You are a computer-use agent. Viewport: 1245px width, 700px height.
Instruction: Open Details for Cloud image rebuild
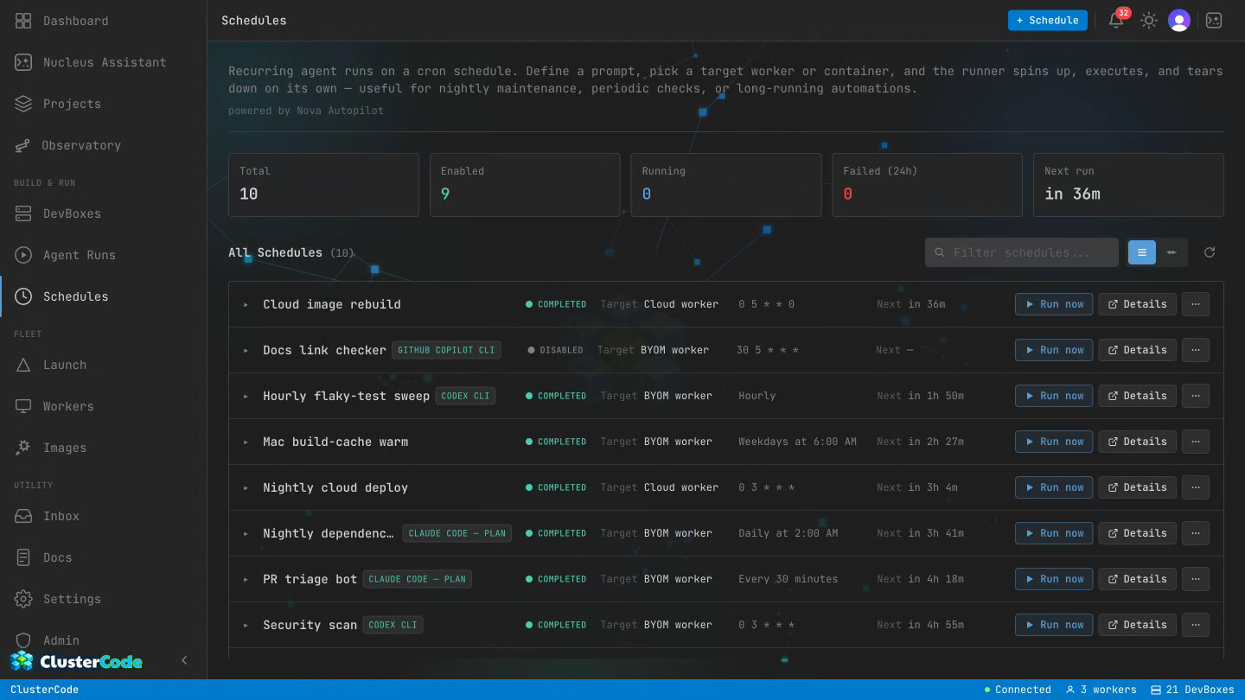(1137, 304)
